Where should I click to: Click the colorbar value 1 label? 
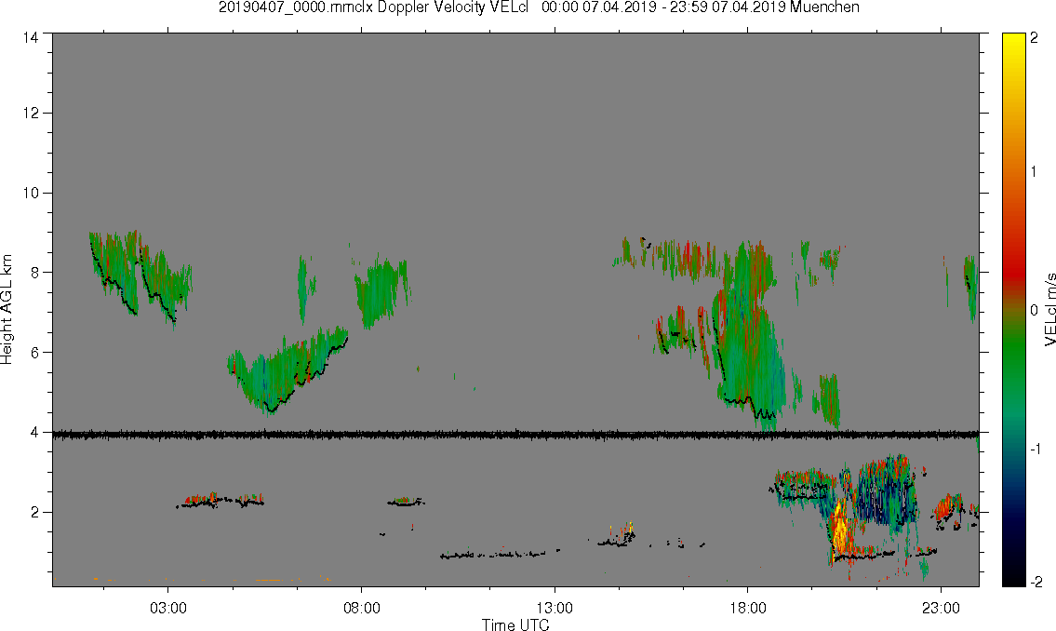pyautogui.click(x=1034, y=172)
